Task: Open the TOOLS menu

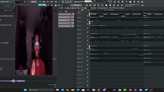Action: [x=3, y=2]
